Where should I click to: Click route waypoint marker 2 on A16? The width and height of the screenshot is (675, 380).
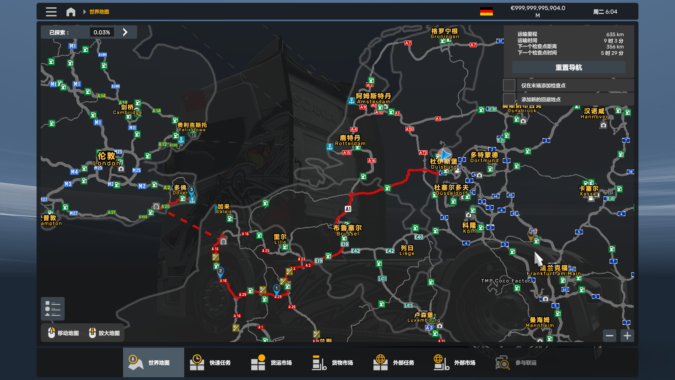(x=220, y=272)
